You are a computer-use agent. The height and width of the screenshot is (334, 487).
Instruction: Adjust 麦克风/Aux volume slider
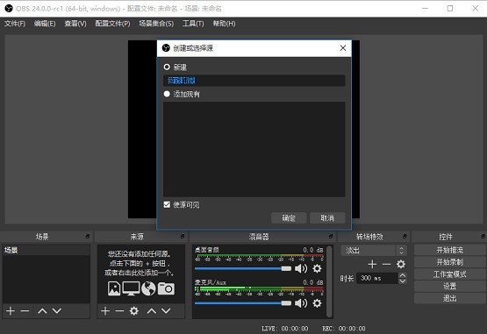tap(243, 303)
